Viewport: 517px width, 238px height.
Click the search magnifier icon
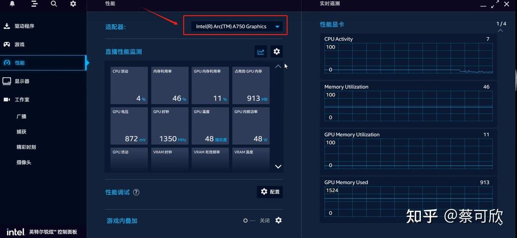pos(54,4)
